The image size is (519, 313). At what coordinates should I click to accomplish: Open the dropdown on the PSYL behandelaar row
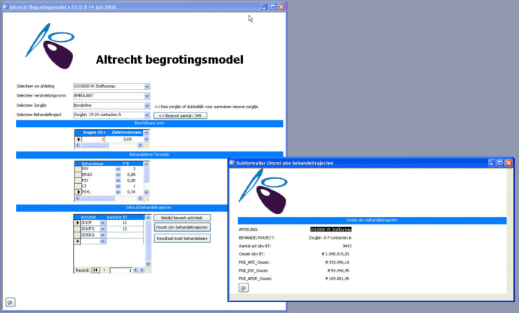(x=118, y=192)
